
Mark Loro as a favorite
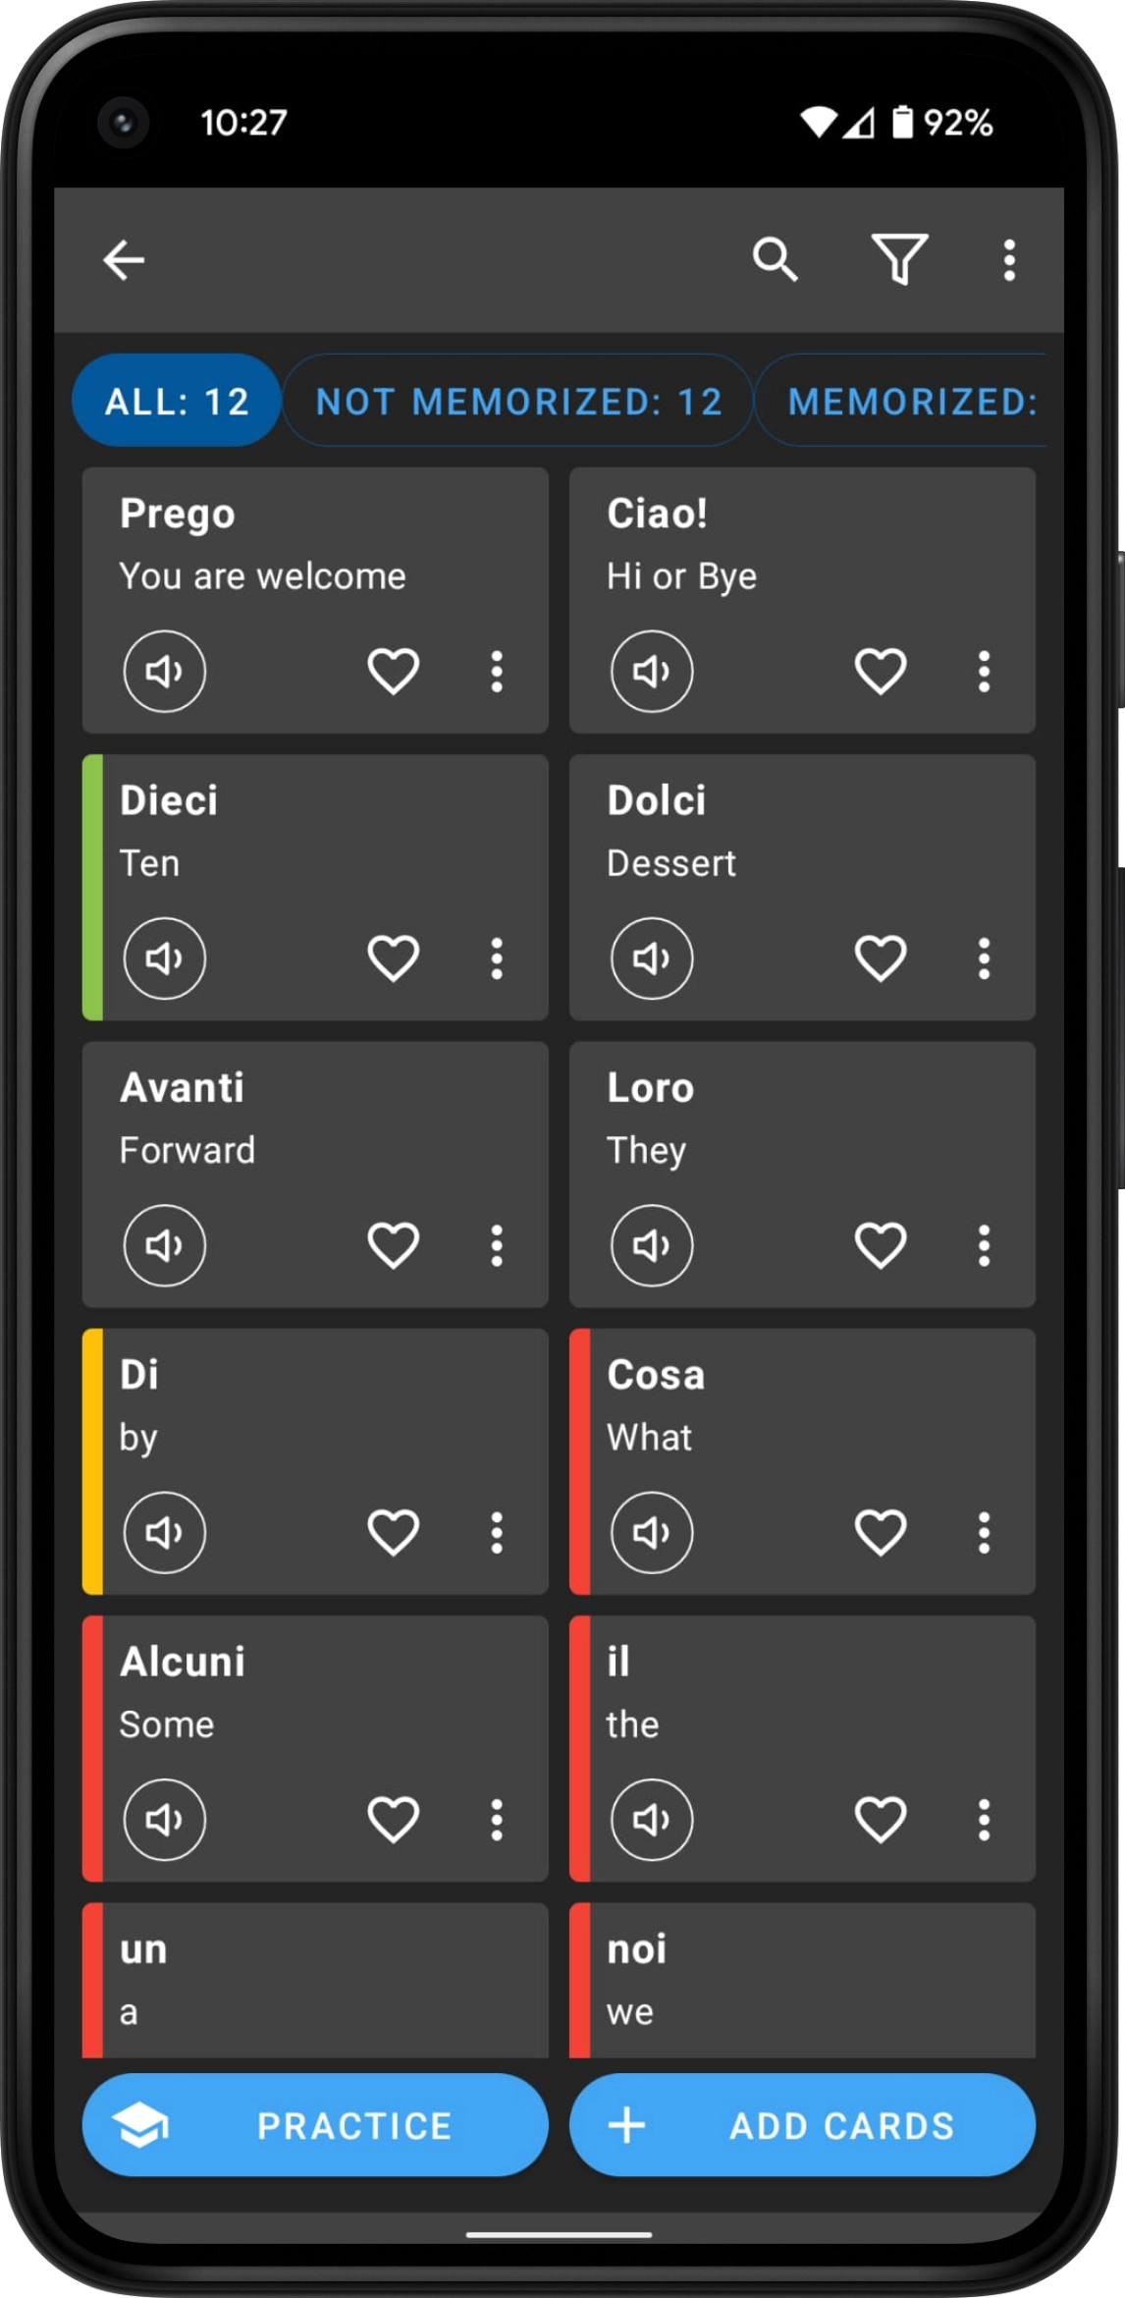pyautogui.click(x=880, y=1245)
